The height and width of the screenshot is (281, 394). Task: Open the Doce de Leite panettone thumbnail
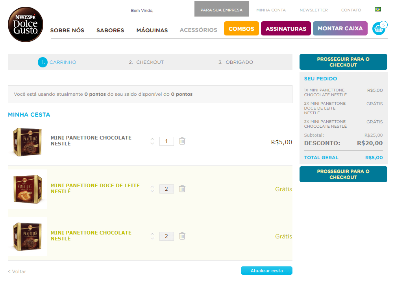(27, 189)
